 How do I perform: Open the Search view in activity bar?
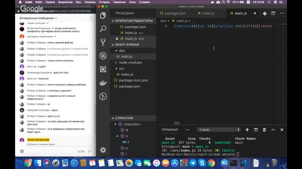(x=103, y=29)
